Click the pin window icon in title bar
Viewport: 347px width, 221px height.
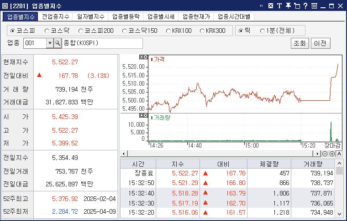(x=288, y=6)
